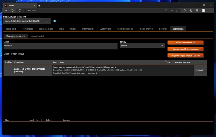This screenshot has width=216, height=137.
Task: Open Process Image tab
Action: pos(46,29)
